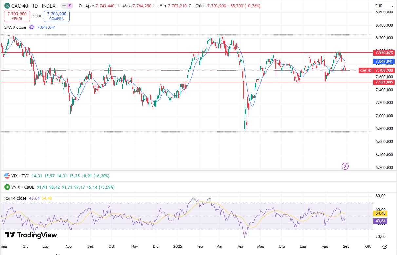The image size is (397, 255).
Task: Click the red 7.521,885 support price label
Action: click(x=384, y=82)
